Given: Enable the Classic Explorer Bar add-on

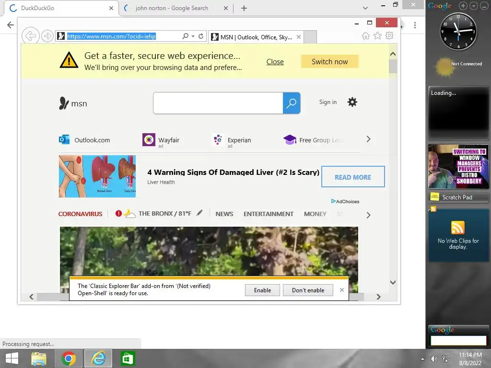Looking at the screenshot, I should (262, 290).
